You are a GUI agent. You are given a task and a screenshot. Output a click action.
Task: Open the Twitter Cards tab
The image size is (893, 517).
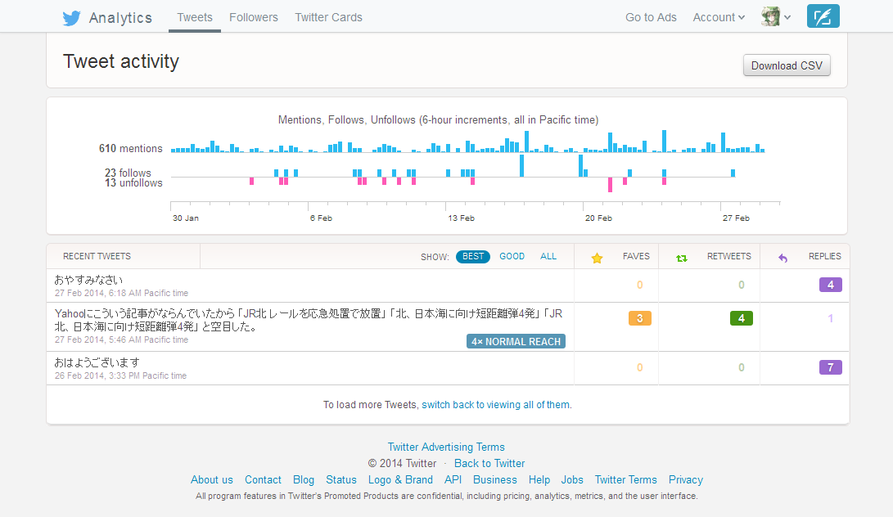[328, 17]
